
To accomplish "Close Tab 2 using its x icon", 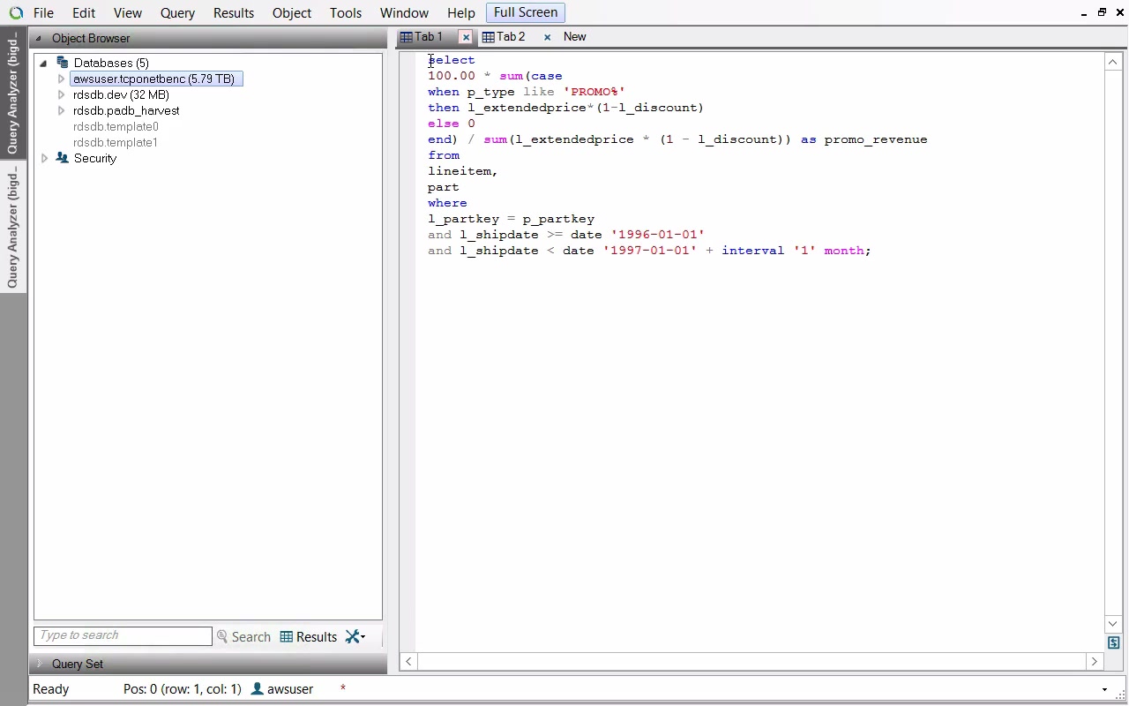I will coord(547,37).
